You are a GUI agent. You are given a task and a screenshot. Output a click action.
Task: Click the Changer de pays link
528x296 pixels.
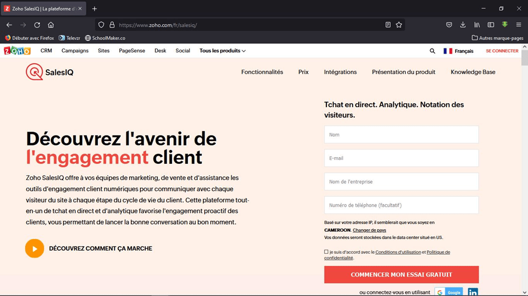[x=369, y=230]
